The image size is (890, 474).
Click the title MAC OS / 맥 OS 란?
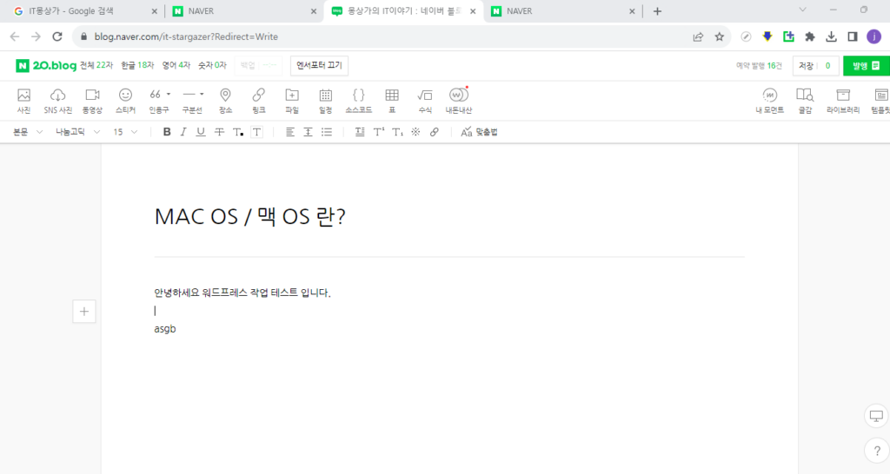[249, 216]
